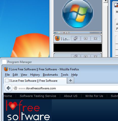This screenshot has width=118, height=121.
Task: Click the Firefox icon in window title bar
Action: coord(6,69)
